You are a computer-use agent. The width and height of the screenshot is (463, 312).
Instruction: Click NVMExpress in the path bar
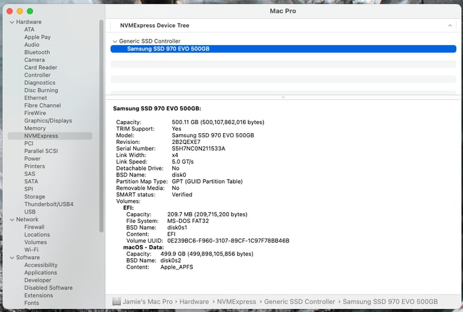pos(236,302)
